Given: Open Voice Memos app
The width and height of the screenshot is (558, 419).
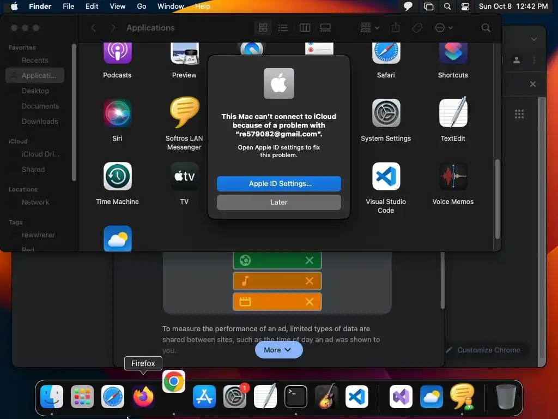Looking at the screenshot, I should click(x=453, y=176).
